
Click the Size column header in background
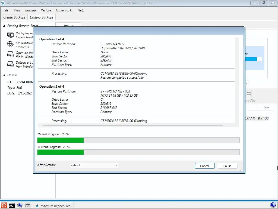coord(266,107)
